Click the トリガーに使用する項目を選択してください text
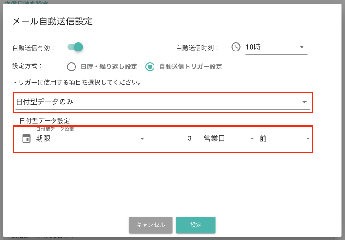Image resolution: width=345 pixels, height=240 pixels. [77, 83]
